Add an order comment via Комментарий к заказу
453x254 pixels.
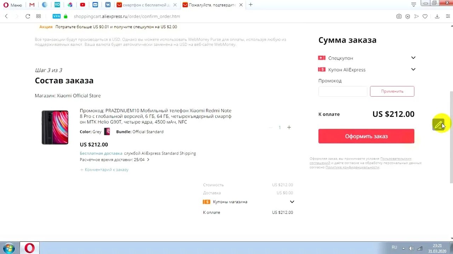point(104,170)
